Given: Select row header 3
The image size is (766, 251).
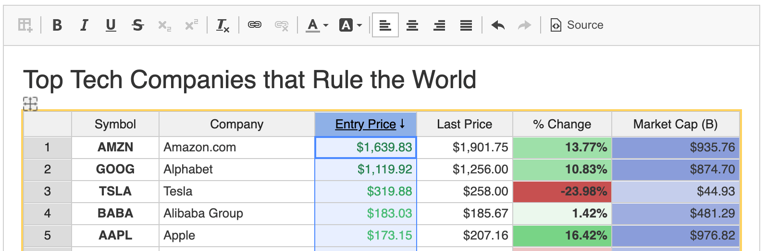Looking at the screenshot, I should click(48, 192).
